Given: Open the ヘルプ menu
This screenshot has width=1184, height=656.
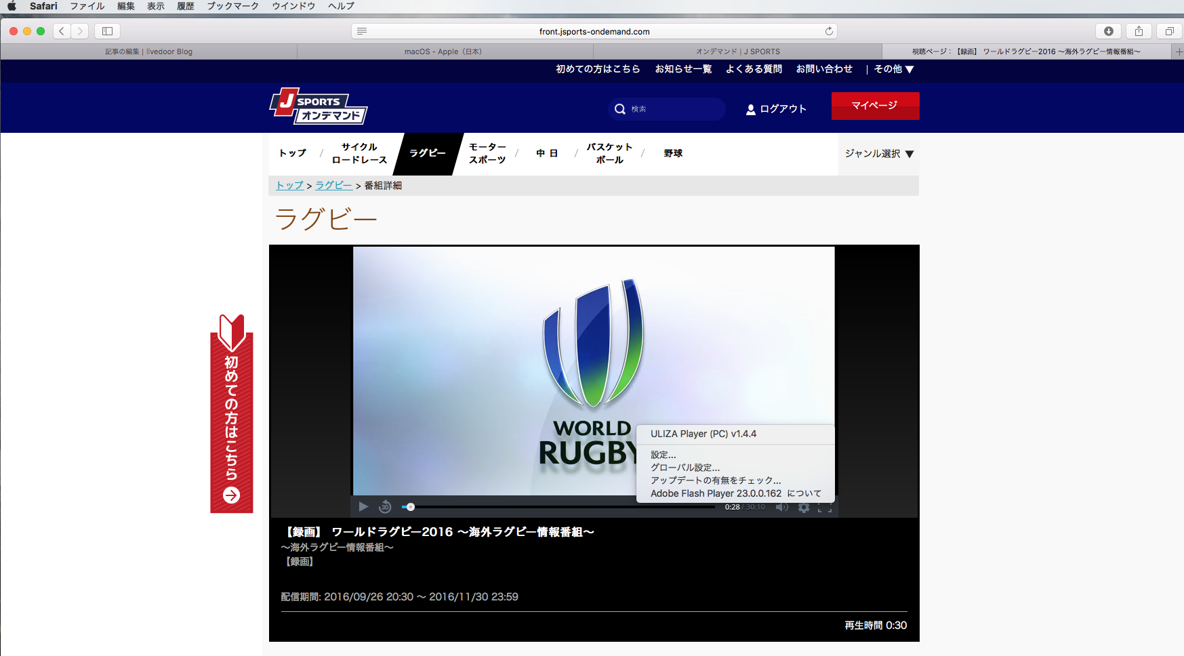Looking at the screenshot, I should click(x=341, y=6).
